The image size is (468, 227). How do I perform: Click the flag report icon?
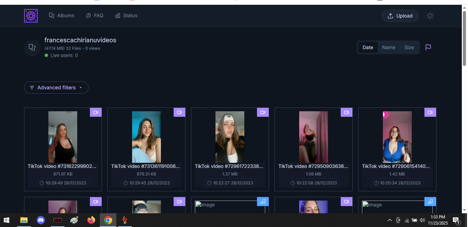click(428, 47)
